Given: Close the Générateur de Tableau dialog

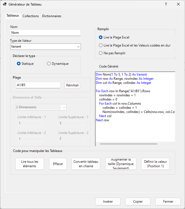Looking at the screenshot, I should click(x=178, y=4).
